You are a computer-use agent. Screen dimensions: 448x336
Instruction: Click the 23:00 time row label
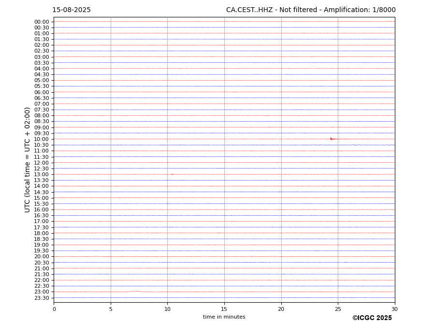click(42, 292)
